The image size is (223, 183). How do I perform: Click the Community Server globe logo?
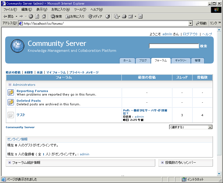click(17, 46)
